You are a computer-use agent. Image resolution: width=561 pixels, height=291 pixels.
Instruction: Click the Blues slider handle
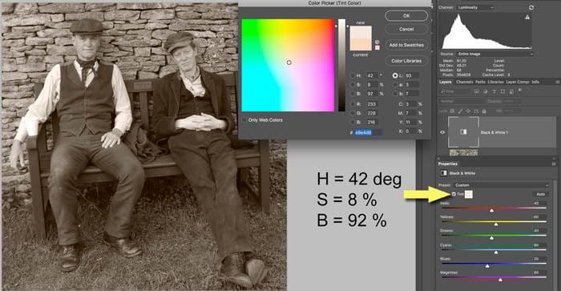point(487,266)
